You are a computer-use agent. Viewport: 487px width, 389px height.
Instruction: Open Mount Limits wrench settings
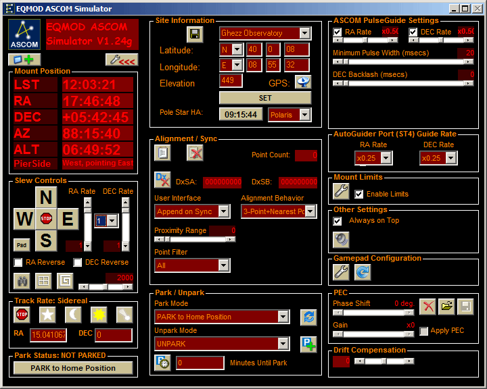point(341,190)
